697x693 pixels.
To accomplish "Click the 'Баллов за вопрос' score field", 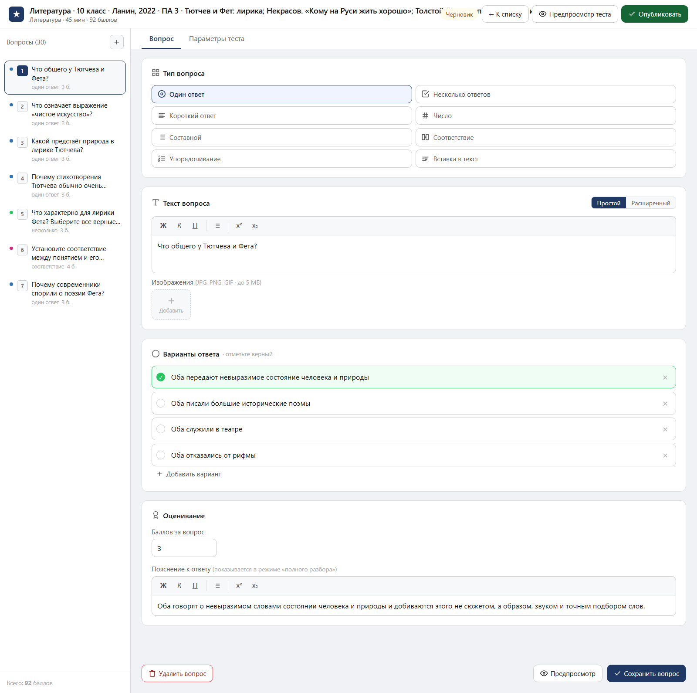I will 184,548.
